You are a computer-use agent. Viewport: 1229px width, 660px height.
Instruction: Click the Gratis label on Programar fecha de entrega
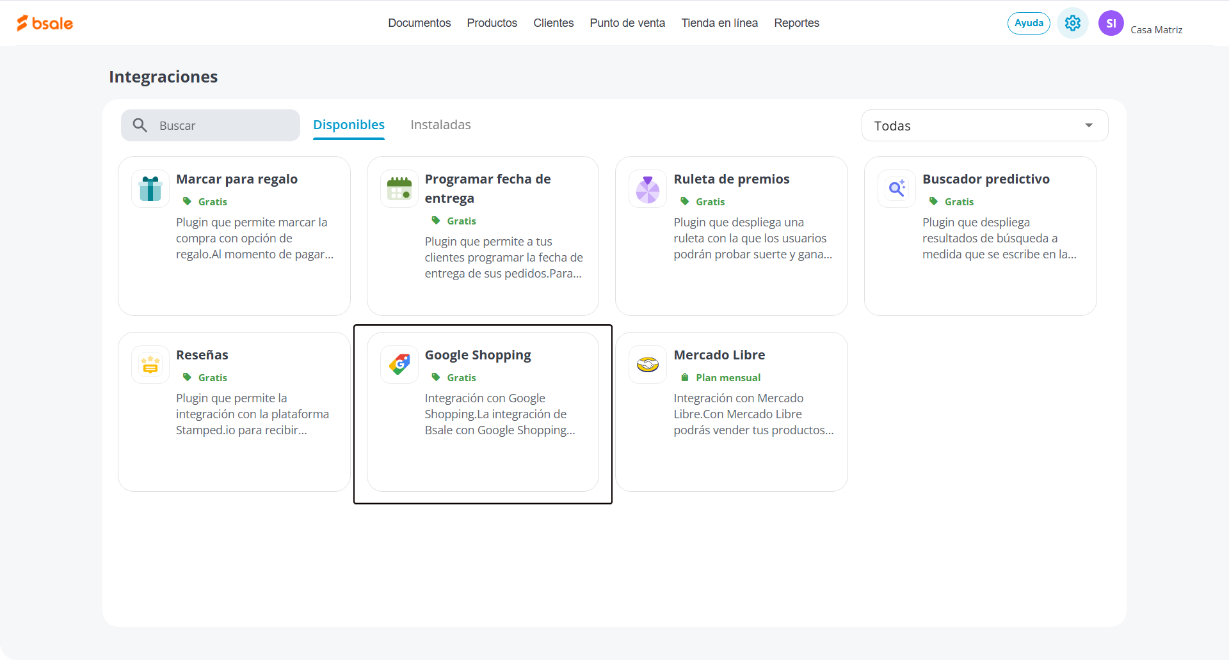462,221
